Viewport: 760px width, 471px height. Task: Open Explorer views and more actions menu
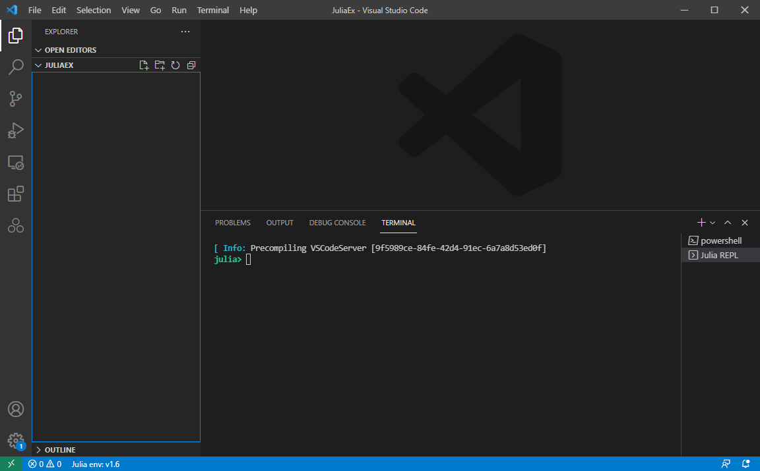point(185,32)
